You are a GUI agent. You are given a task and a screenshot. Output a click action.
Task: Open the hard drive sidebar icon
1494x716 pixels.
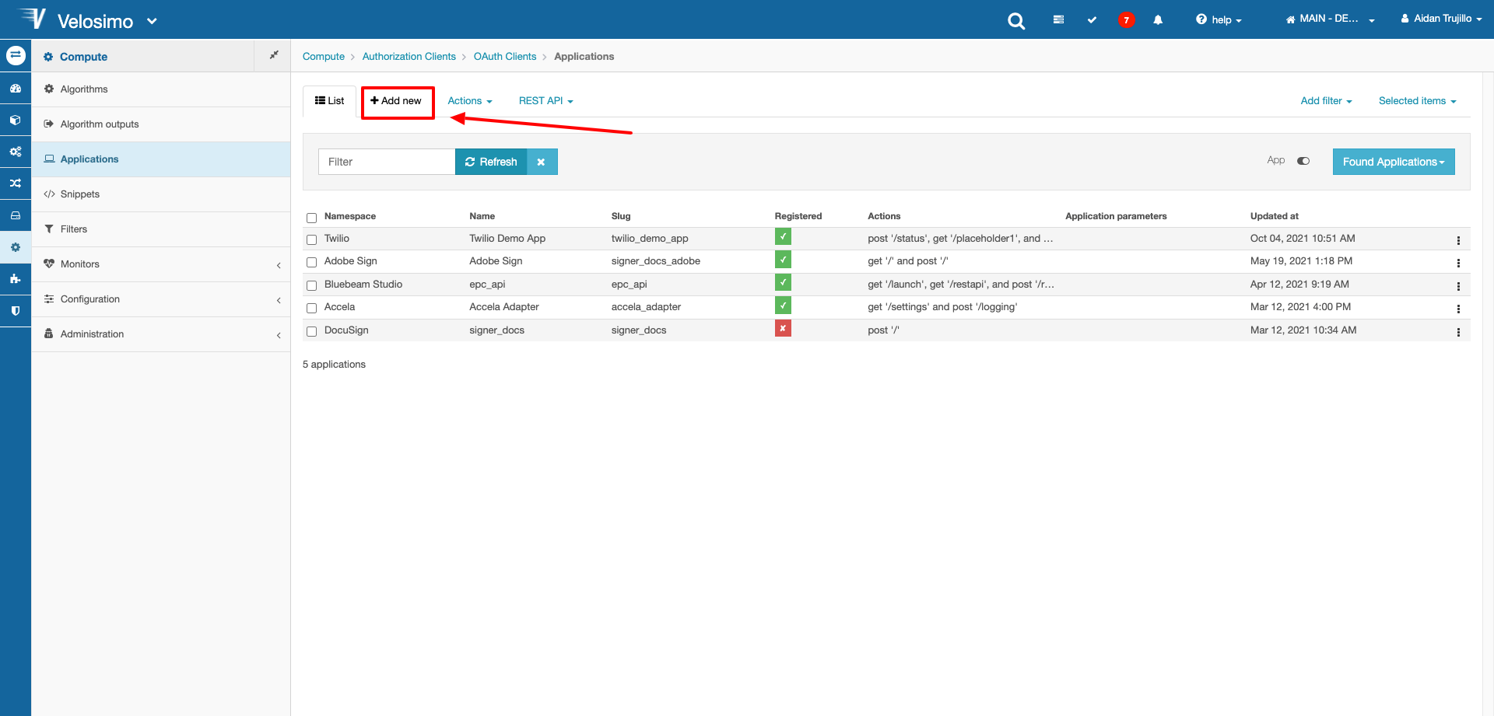pos(16,215)
